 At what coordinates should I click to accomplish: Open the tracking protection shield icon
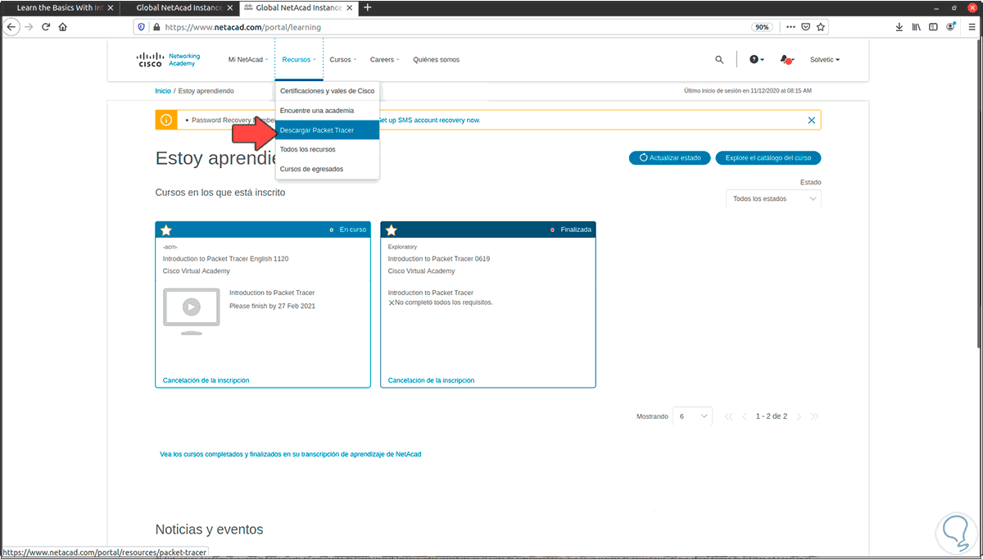(141, 27)
